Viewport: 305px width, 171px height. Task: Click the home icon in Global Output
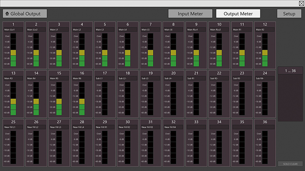8,13
